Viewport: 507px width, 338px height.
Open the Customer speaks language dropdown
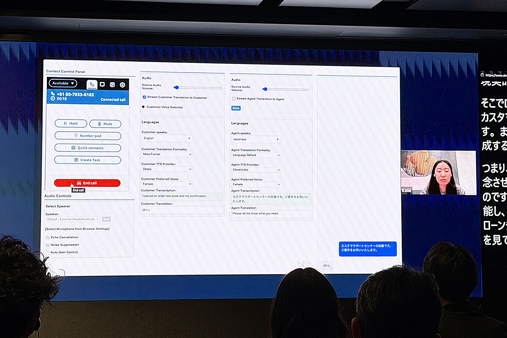pyautogui.click(x=167, y=138)
